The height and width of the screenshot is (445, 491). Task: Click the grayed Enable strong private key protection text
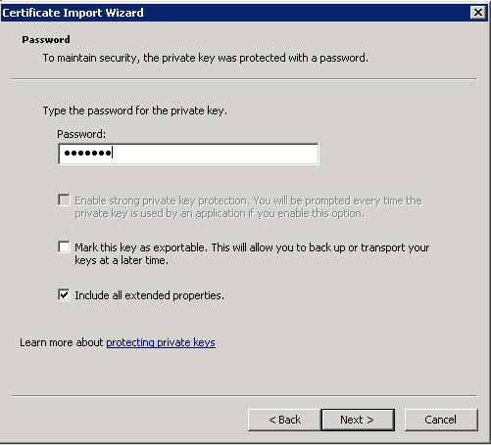click(x=248, y=207)
